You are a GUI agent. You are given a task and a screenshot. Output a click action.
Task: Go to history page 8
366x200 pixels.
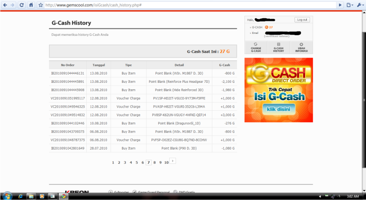click(x=155, y=162)
